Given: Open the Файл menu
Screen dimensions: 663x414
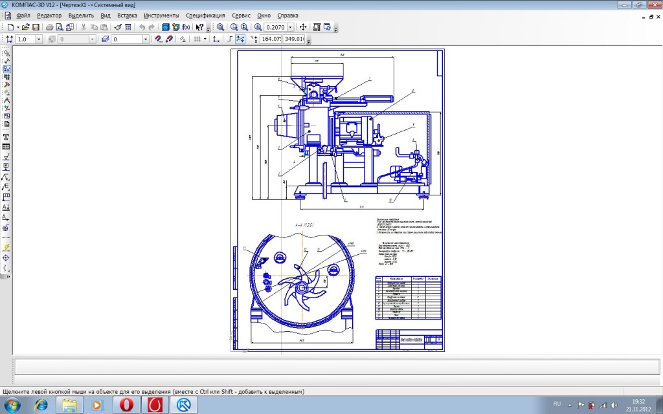Looking at the screenshot, I should coord(23,16).
